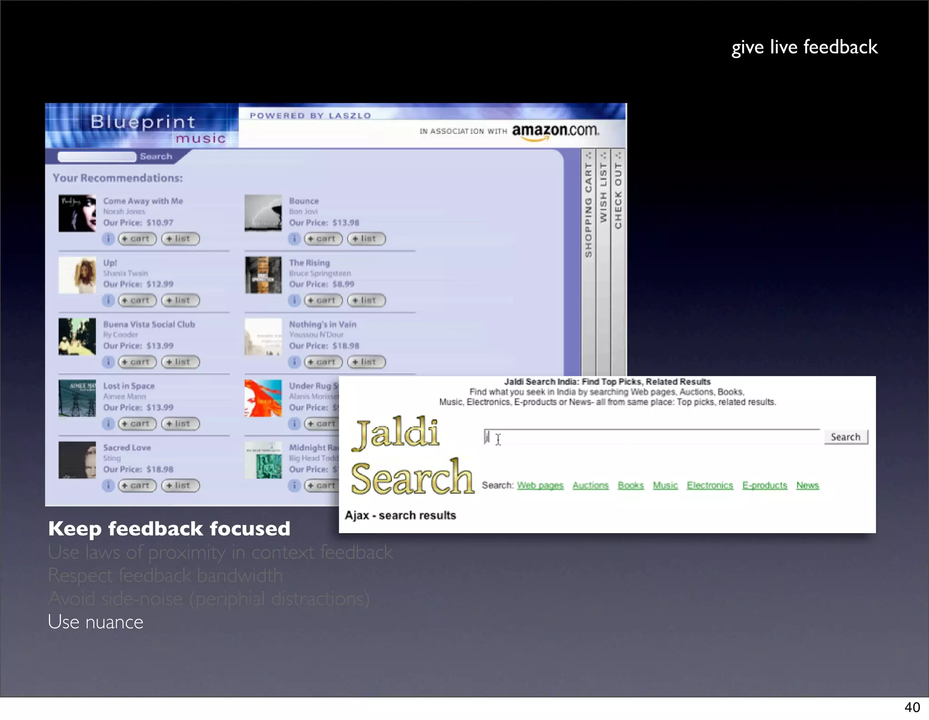Add Nothing's in Vain to list
This screenshot has width=929, height=720.
point(367,362)
